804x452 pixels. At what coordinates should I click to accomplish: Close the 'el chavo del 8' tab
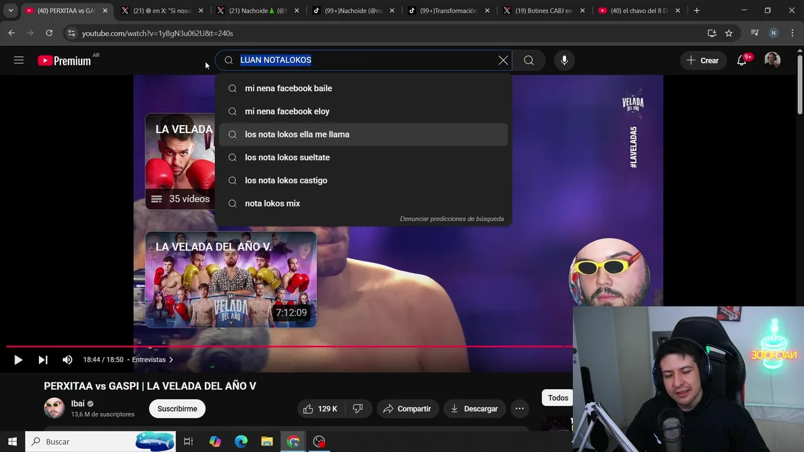(678, 11)
